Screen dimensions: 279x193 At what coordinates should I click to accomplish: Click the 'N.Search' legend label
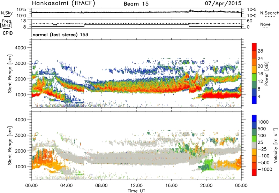[x=270, y=13]
